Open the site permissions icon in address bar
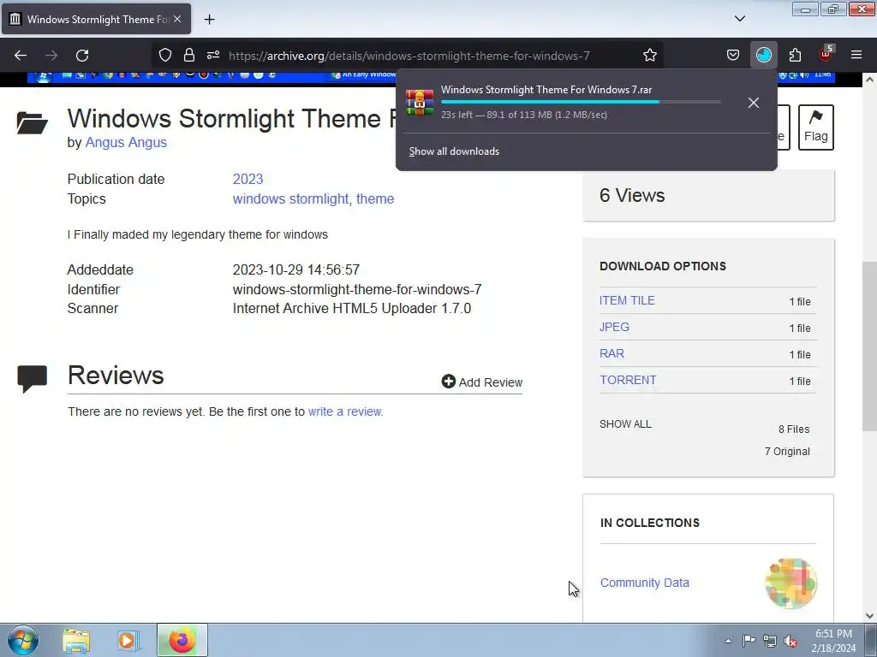Screen dimensions: 877x657 pos(213,56)
